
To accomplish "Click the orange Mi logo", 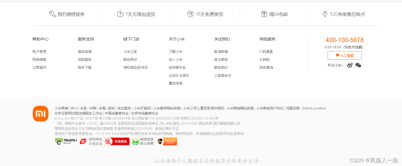I will click(41, 114).
